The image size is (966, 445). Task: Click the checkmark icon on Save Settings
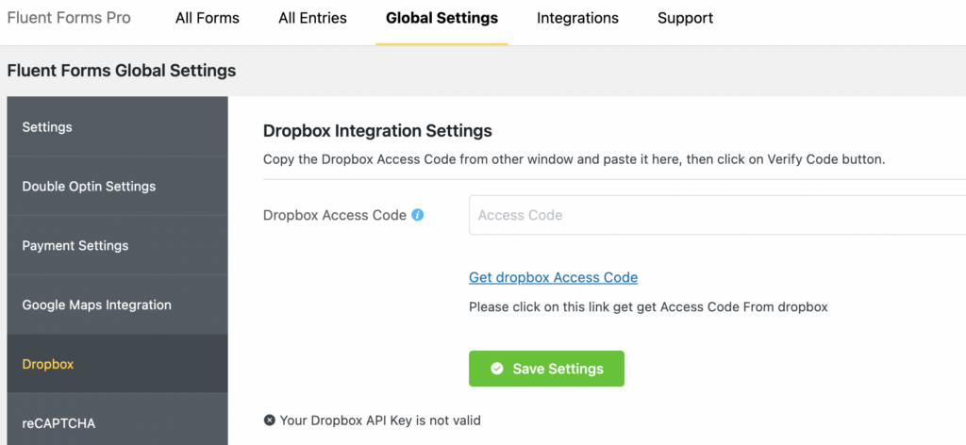[x=496, y=369]
